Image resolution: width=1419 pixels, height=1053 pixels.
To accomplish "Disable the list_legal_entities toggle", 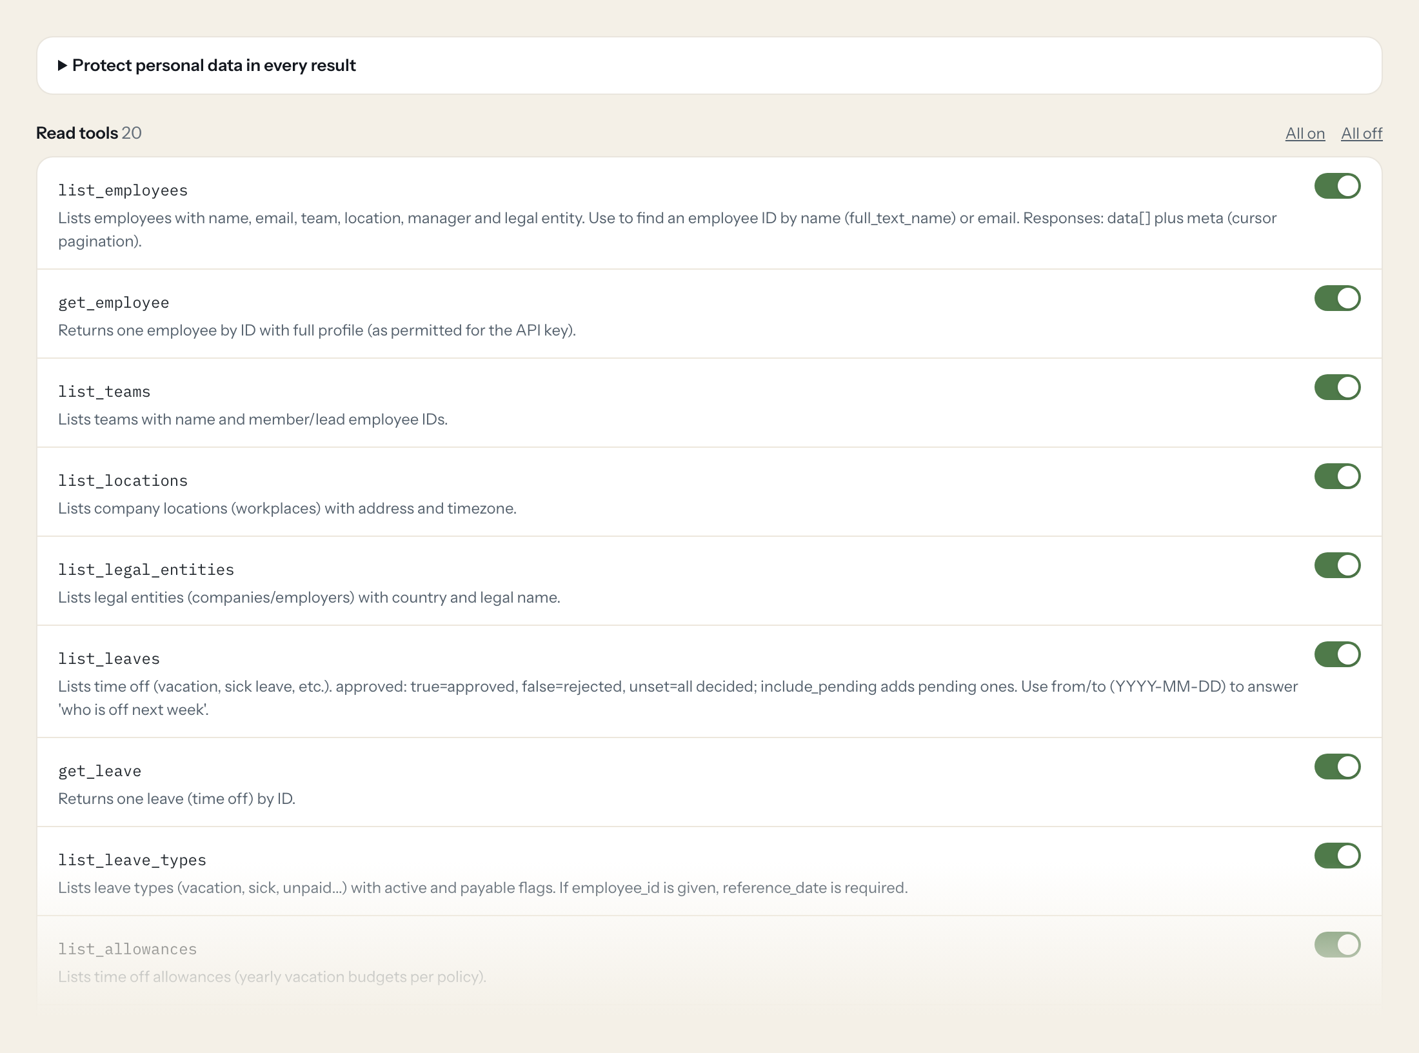I will pos(1337,565).
